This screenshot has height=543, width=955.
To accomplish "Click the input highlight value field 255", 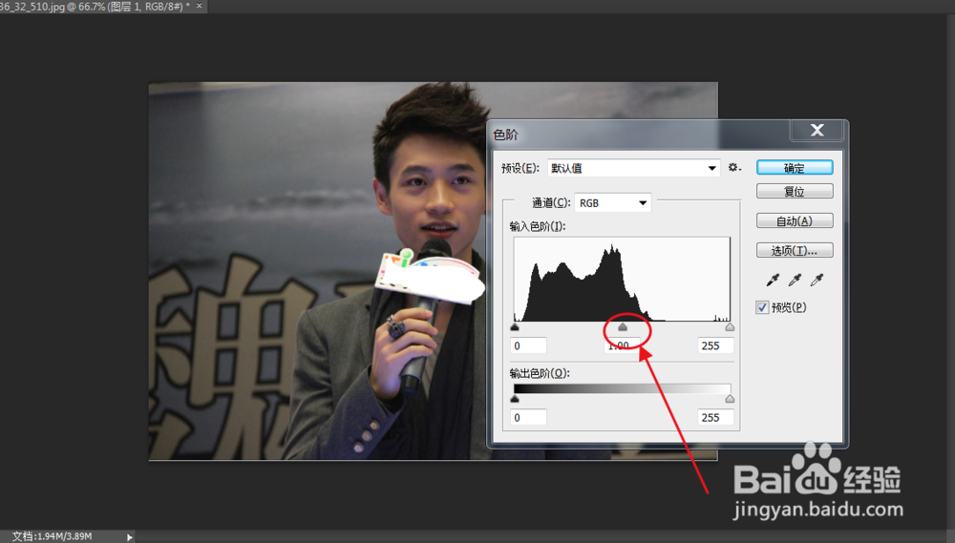I will click(715, 345).
